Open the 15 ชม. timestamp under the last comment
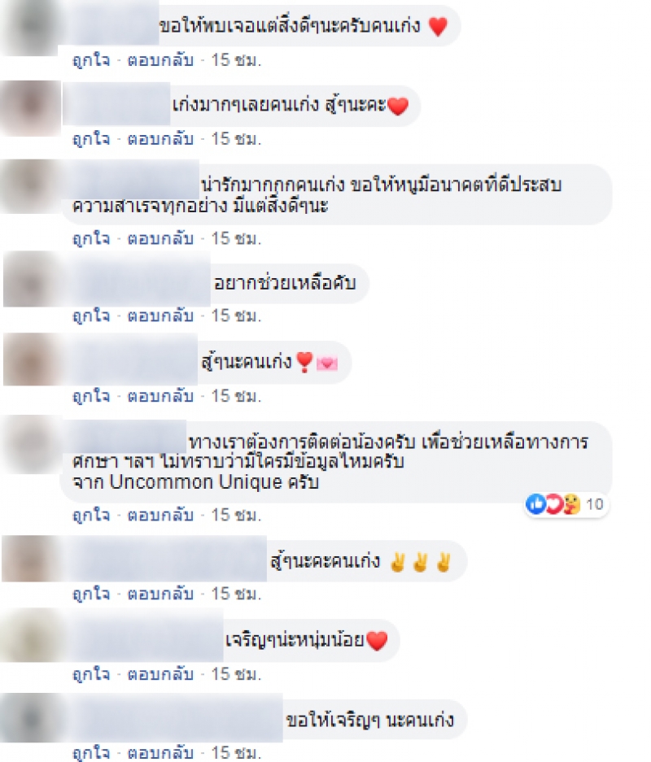651x762 pixels. point(236,753)
